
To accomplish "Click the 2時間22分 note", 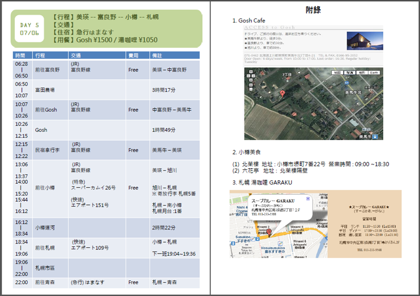I will 164,227.
